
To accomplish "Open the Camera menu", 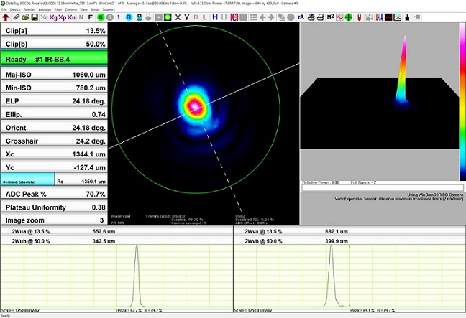I will tap(72, 10).
